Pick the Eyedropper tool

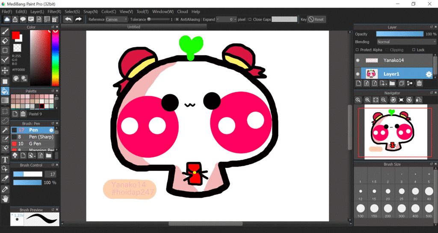(5, 189)
